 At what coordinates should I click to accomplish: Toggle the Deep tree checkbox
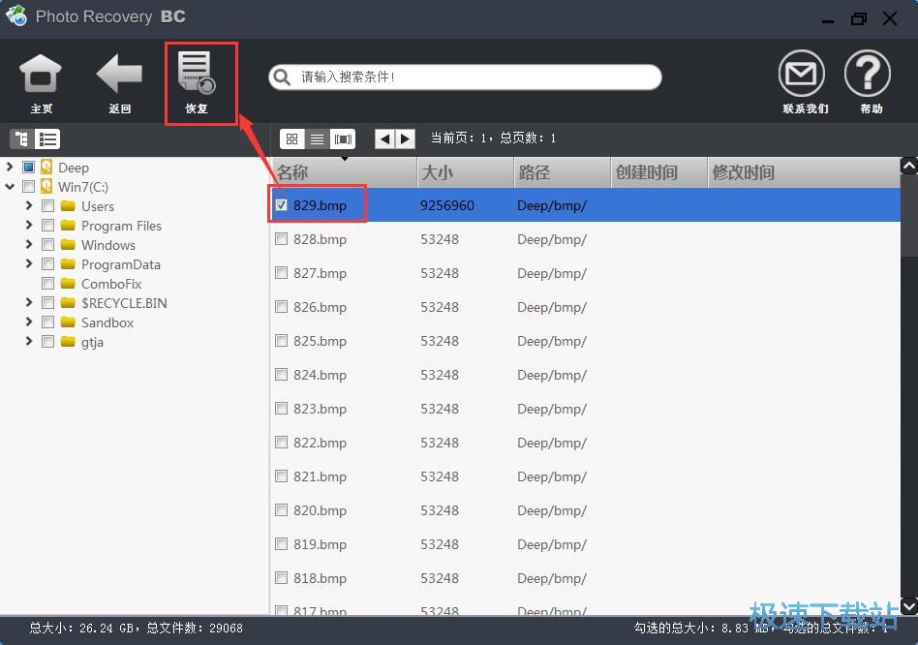click(28, 168)
